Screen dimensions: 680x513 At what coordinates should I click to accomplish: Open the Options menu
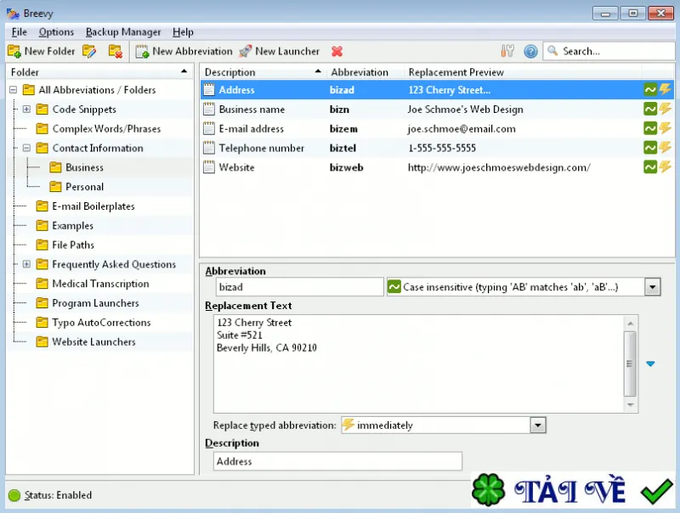[x=56, y=32]
